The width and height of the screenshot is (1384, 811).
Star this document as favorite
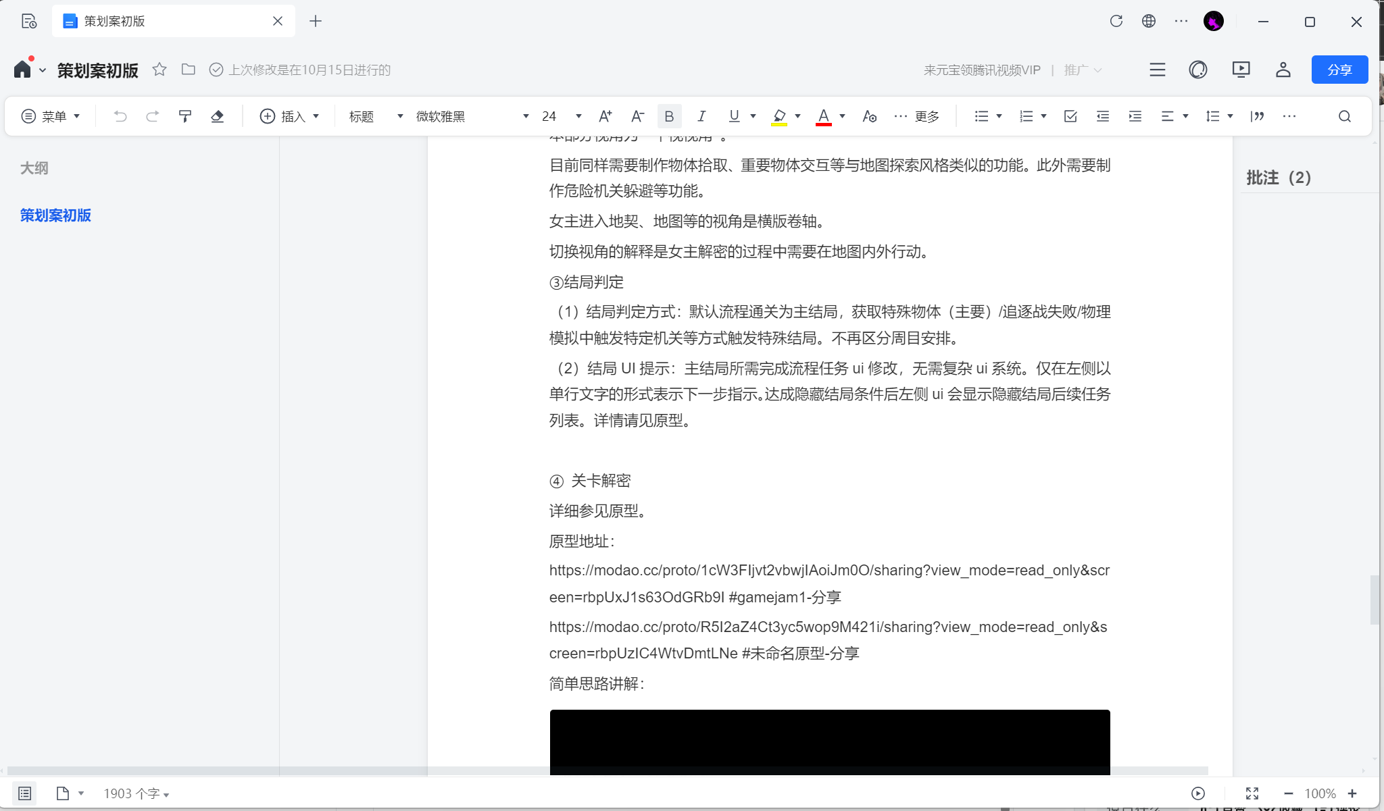tap(159, 70)
